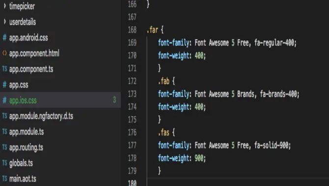
Task: Click font-weight property on line 170
Action: [174, 56]
